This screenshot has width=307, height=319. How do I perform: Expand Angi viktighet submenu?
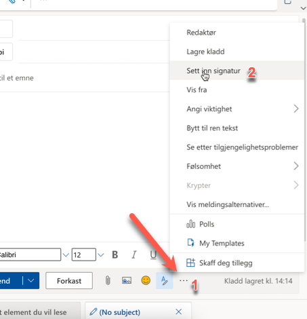pos(237,109)
